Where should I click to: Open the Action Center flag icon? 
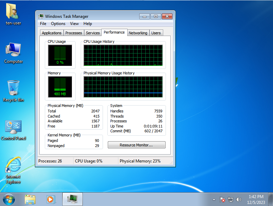pos(222,199)
